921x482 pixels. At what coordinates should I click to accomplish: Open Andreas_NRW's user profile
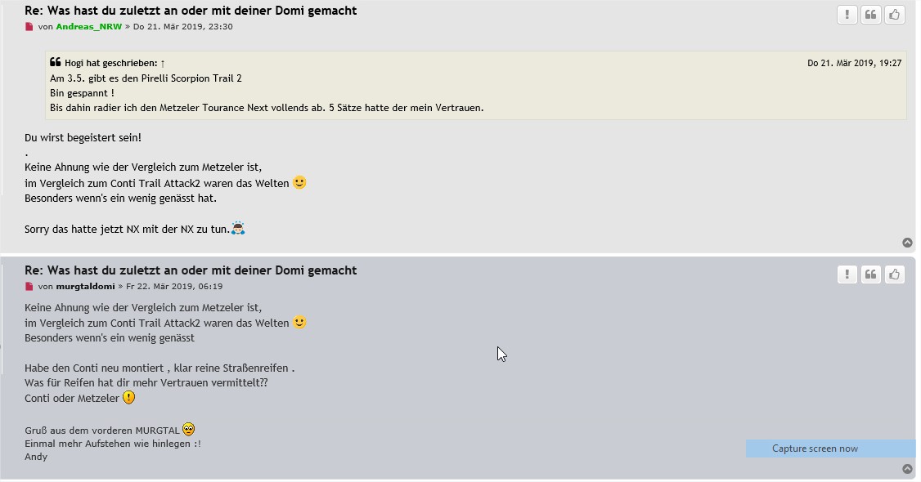(x=88, y=27)
